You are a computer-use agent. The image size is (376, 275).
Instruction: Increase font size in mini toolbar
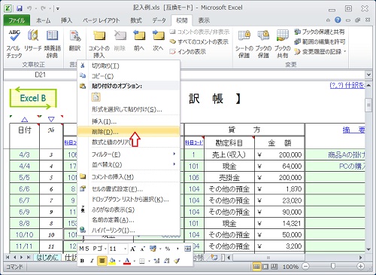pyautogui.click(x=132, y=249)
